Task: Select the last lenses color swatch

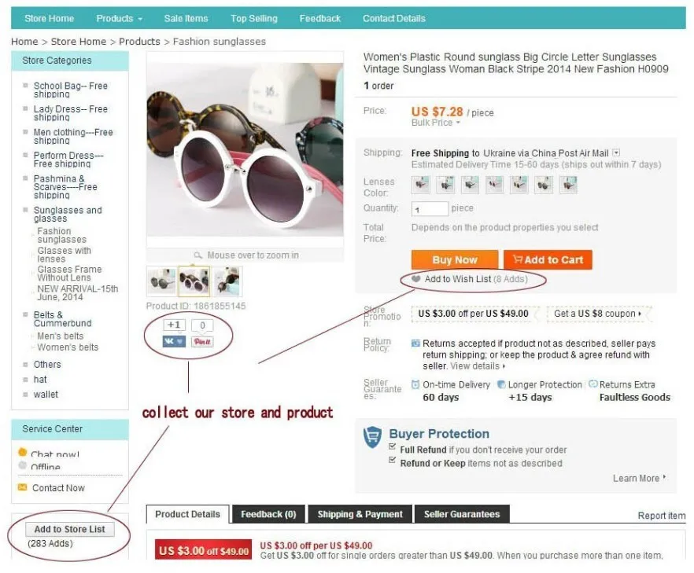Action: click(x=568, y=185)
